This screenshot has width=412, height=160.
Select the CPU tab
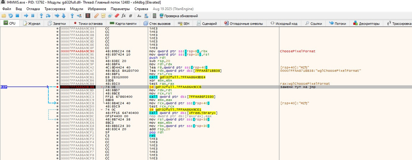(x=10, y=23)
